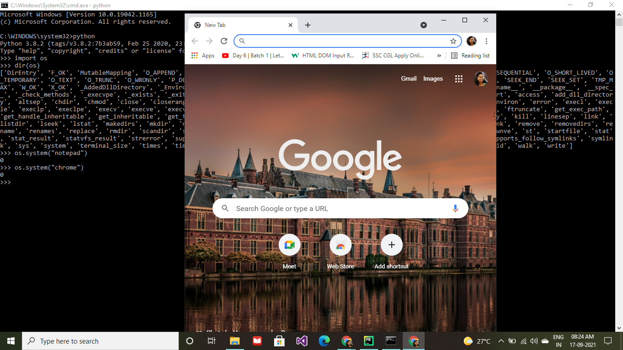
Task: Open the tab search dropdown arrow
Action: click(x=424, y=25)
